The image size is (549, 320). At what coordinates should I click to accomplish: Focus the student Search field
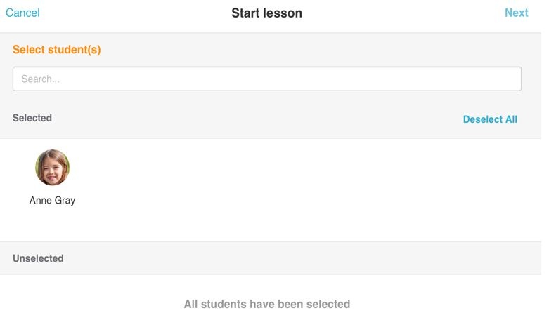coord(267,79)
